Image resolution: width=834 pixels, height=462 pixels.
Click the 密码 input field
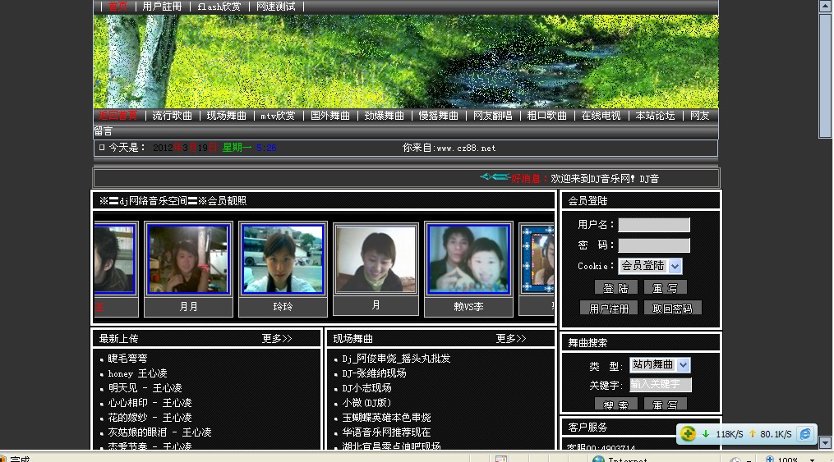coord(654,245)
